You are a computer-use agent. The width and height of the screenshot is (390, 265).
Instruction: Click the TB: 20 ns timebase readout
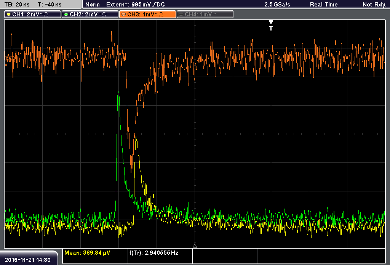[x=17, y=5]
